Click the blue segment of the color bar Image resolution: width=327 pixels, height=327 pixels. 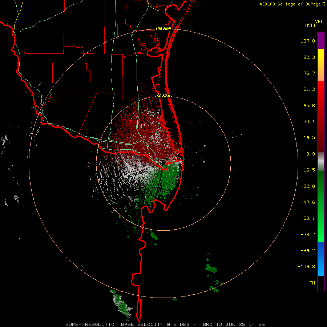tap(321, 259)
